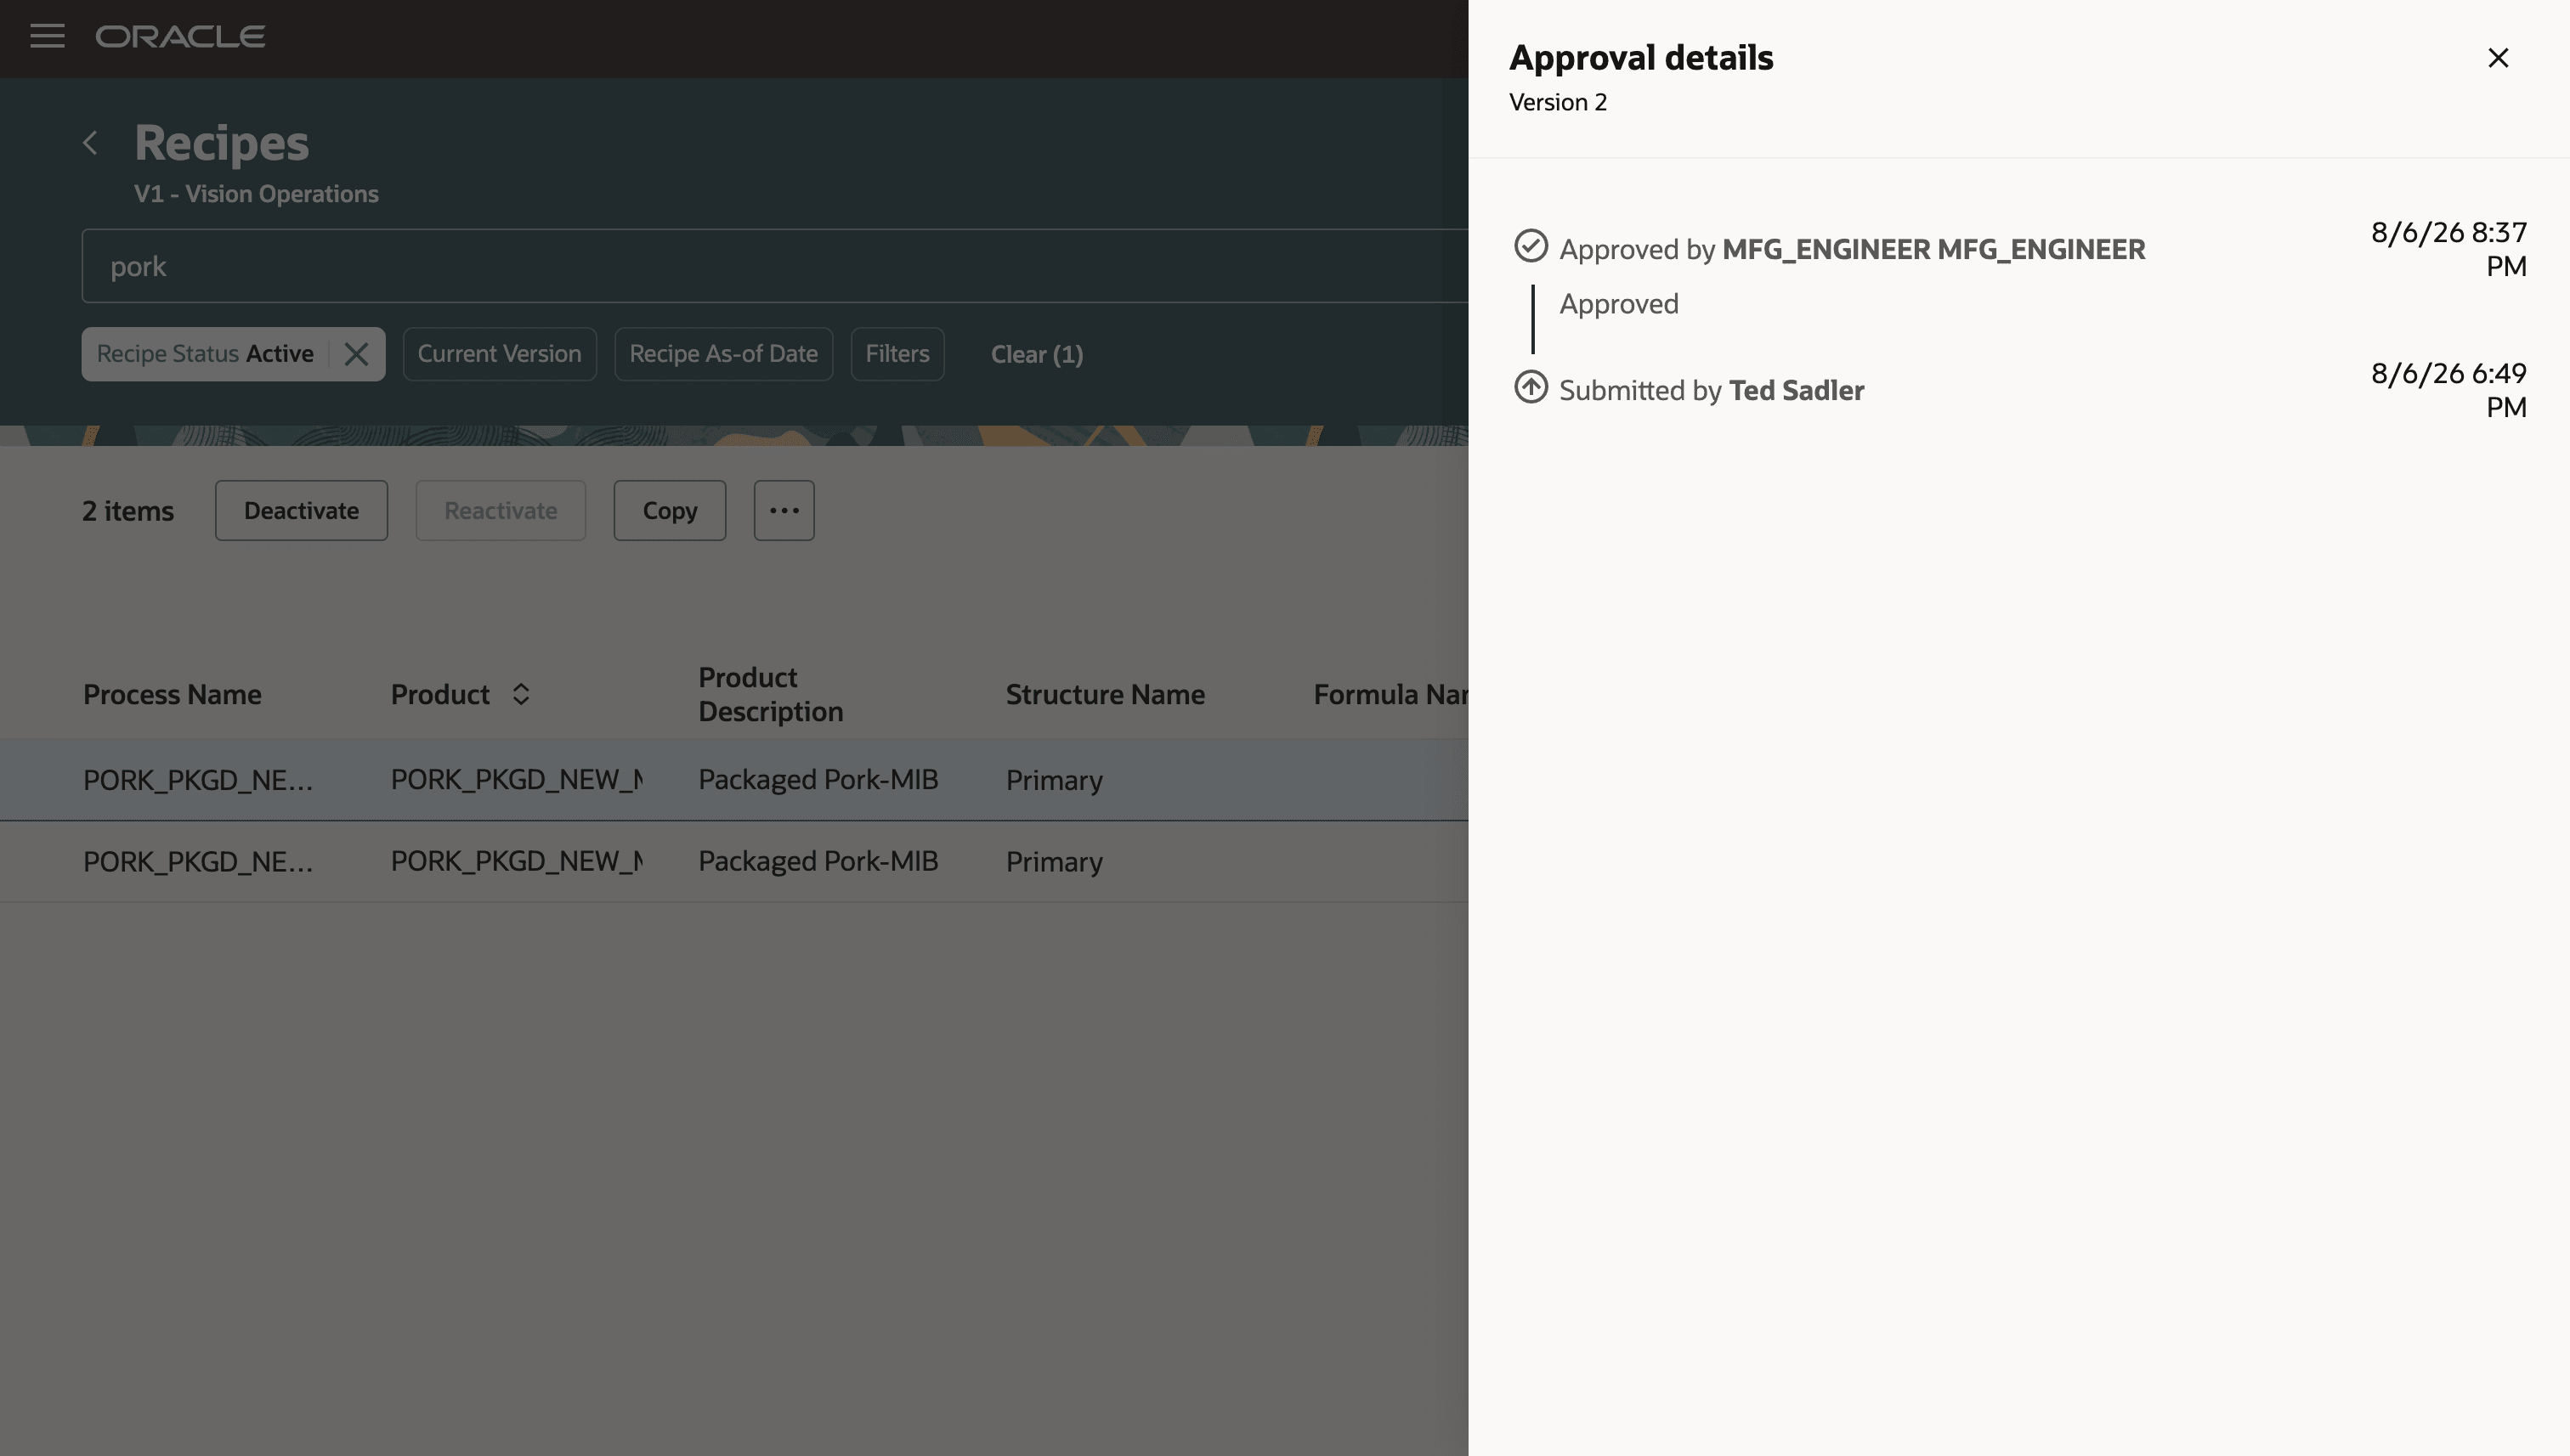Click first row Primary structure cell
The image size is (2570, 1456).
coord(1055,780)
